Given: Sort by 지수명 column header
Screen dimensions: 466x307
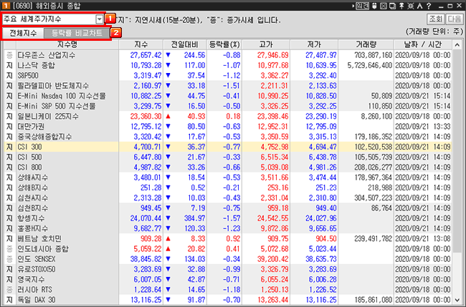Looking at the screenshot, I should [x=67, y=45].
